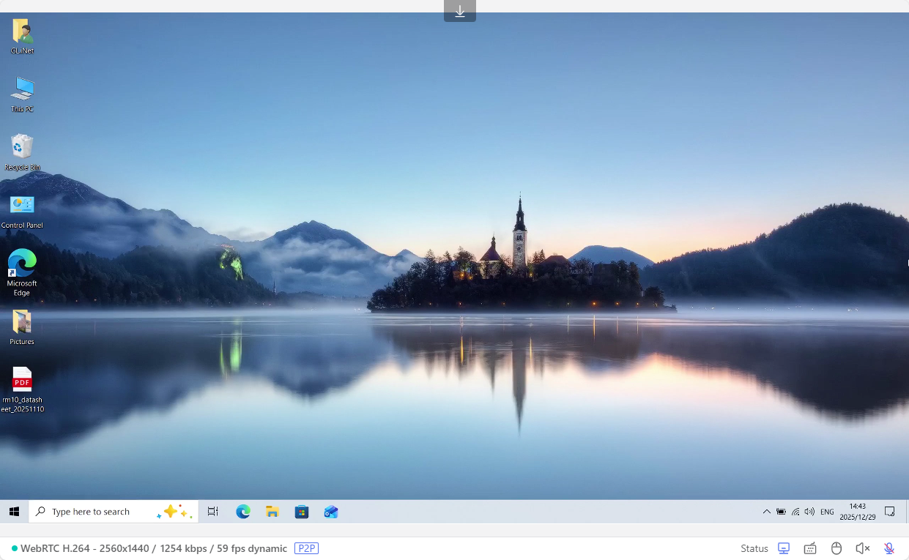
Task: Open Outlook from the taskbar
Action: (x=331, y=512)
